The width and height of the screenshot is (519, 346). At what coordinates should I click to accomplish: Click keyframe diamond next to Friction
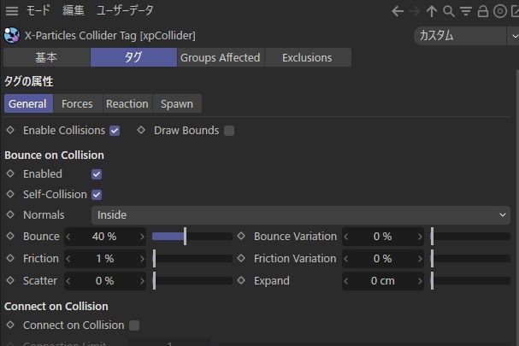[10, 258]
